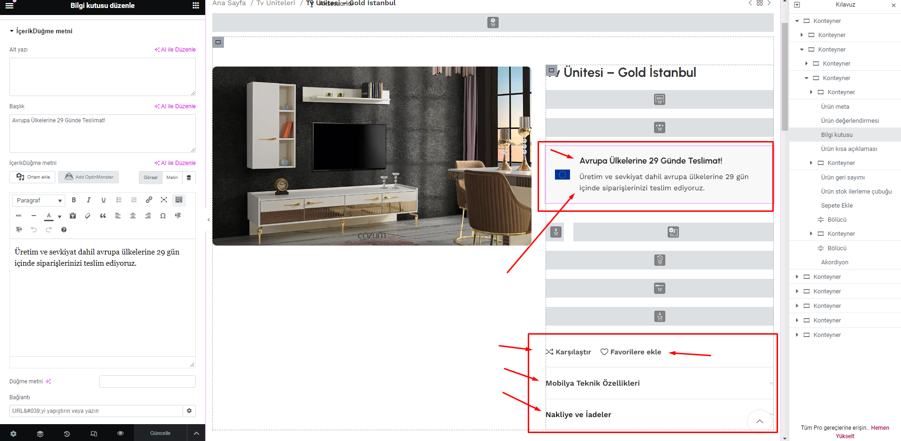Collapse the topmost Konteyner in Kılavuz
Screen dimensions: 901x441
tap(797, 21)
